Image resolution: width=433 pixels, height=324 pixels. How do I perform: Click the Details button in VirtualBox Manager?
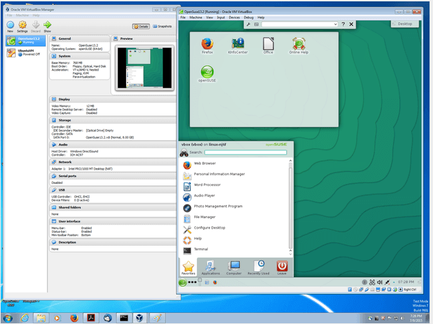141,26
